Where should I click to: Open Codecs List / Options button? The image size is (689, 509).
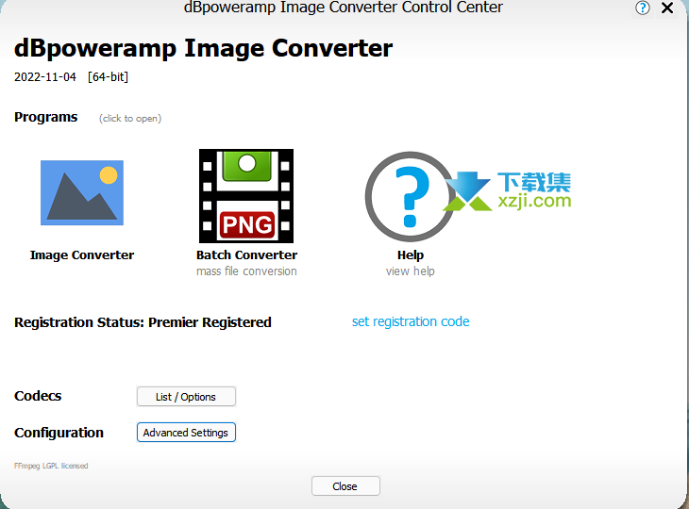click(x=186, y=397)
